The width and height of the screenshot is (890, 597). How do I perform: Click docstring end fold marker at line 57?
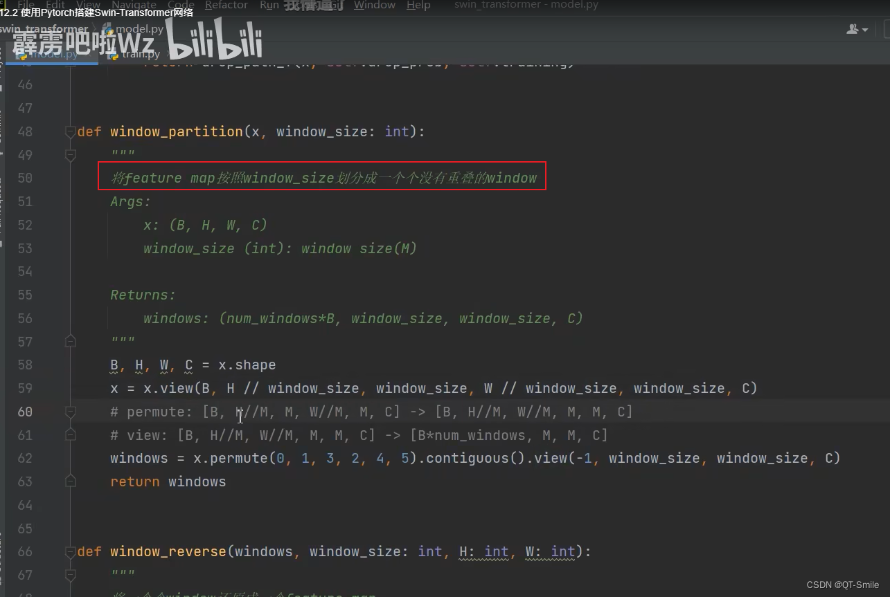click(x=70, y=341)
